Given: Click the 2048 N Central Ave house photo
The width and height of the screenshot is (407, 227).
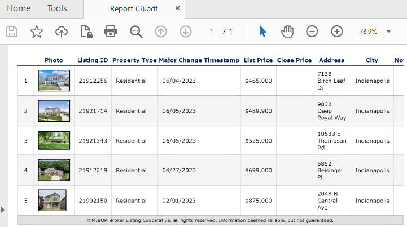Looking at the screenshot, I should 52,201.
